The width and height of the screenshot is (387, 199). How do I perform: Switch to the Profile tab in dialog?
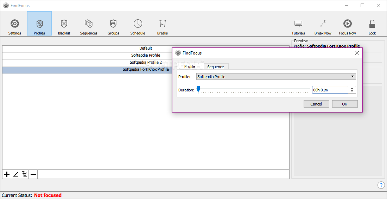tap(190, 66)
